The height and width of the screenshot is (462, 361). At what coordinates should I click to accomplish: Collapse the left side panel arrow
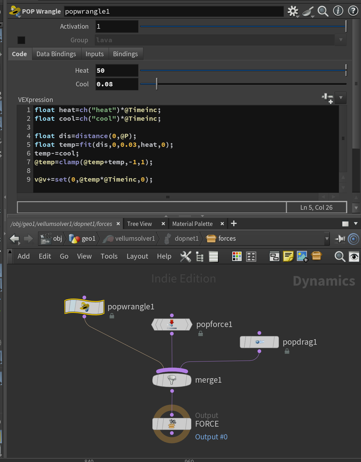pos(5,197)
